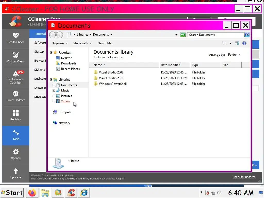Open Driver Updater in CCleaner
The image size is (264, 198).
(16, 96)
